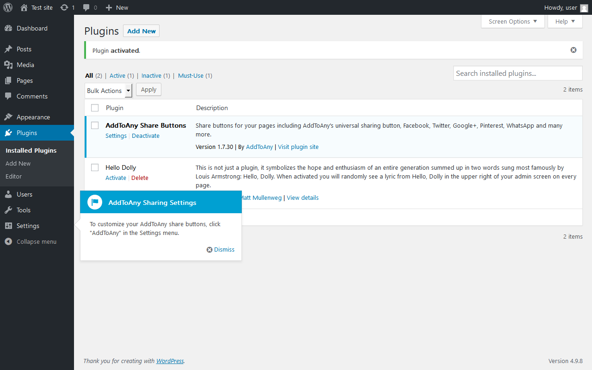Image resolution: width=592 pixels, height=370 pixels.
Task: Filter plugins by the Inactive tab
Action: click(151, 75)
